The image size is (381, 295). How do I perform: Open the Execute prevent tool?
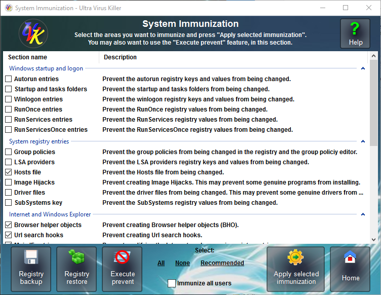click(122, 269)
